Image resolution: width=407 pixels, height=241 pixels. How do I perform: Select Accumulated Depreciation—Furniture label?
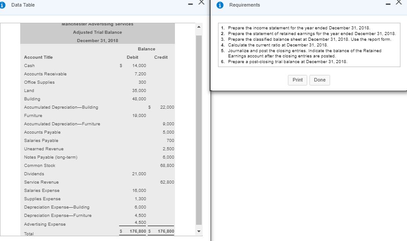coord(62,124)
